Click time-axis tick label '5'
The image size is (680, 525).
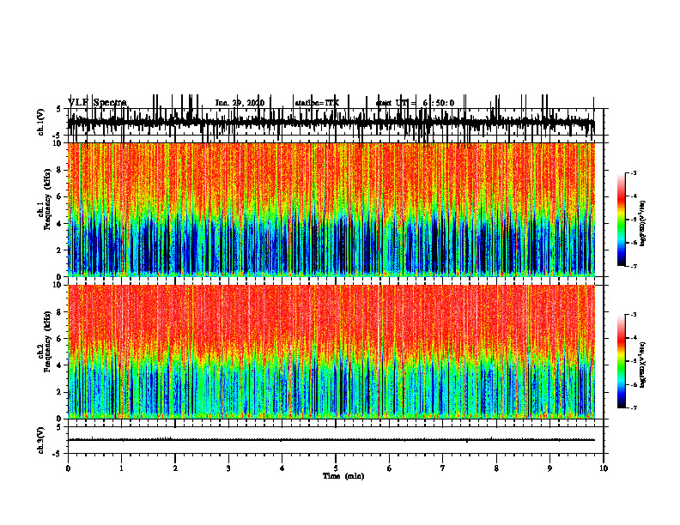point(336,468)
